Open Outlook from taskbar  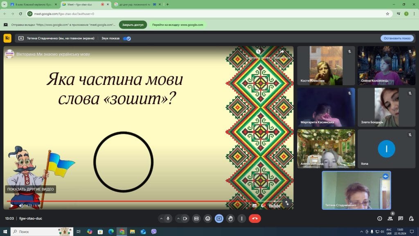click(x=143, y=231)
